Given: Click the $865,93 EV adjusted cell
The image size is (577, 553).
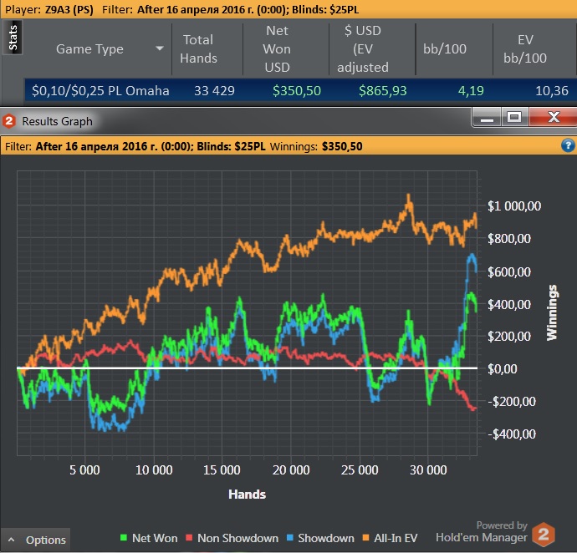Looking at the screenshot, I should [383, 90].
